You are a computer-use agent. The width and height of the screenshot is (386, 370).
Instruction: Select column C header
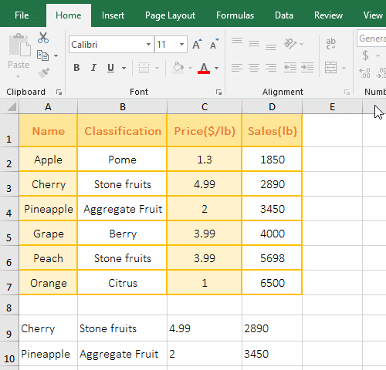tap(205, 106)
